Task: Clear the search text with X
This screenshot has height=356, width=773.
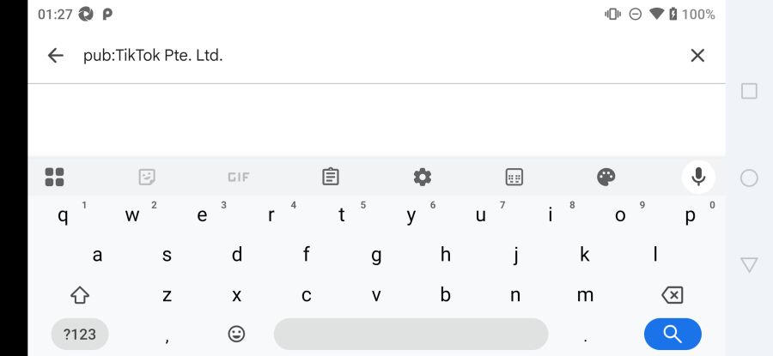Action: [697, 56]
